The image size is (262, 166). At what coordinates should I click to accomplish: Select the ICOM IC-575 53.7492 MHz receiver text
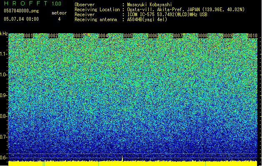(167, 15)
